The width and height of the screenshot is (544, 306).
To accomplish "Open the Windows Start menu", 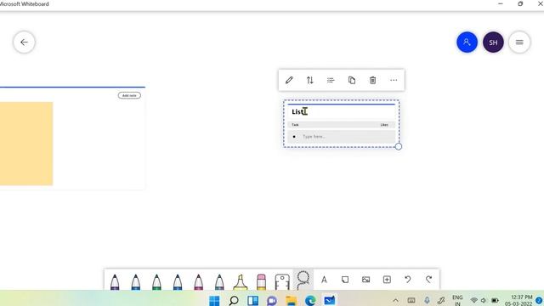I will pos(214,300).
